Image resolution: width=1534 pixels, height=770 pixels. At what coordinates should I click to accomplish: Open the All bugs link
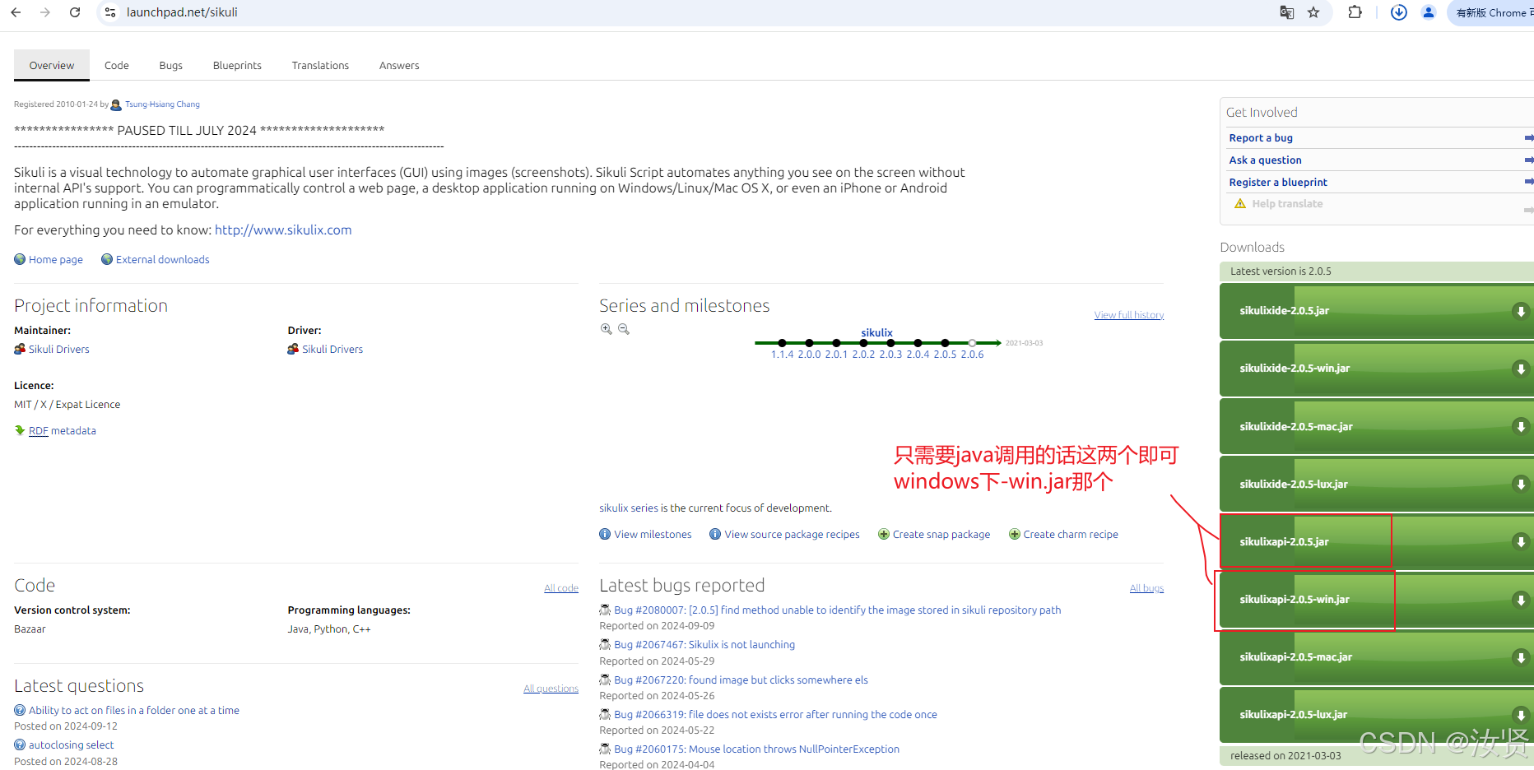1146,588
